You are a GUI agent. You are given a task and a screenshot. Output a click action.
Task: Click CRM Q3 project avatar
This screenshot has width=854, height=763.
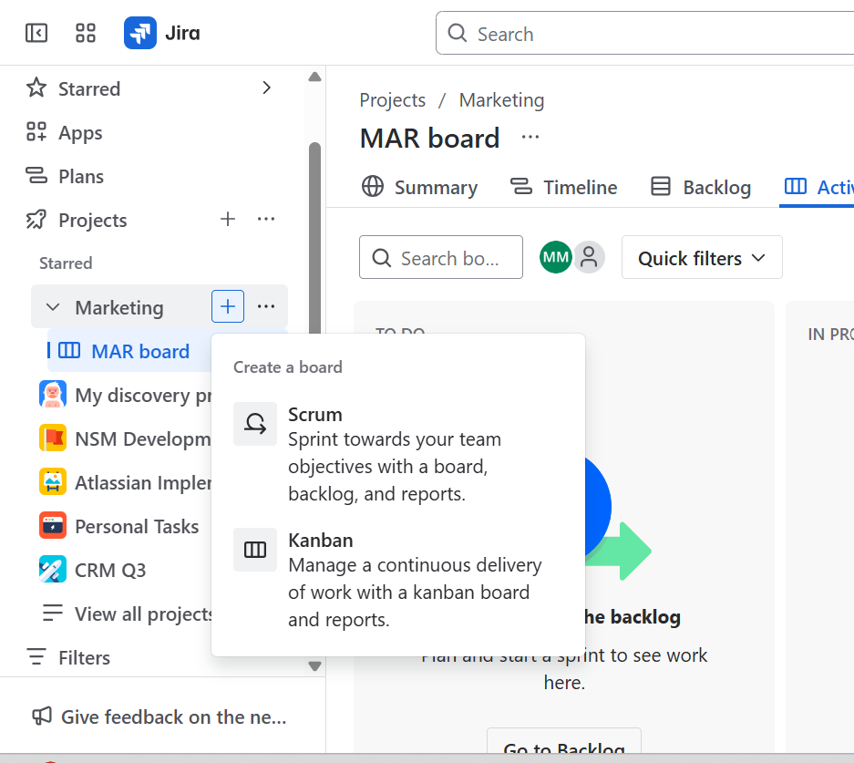53,569
